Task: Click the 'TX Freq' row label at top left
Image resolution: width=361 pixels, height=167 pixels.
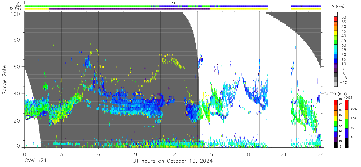Action: point(16,9)
